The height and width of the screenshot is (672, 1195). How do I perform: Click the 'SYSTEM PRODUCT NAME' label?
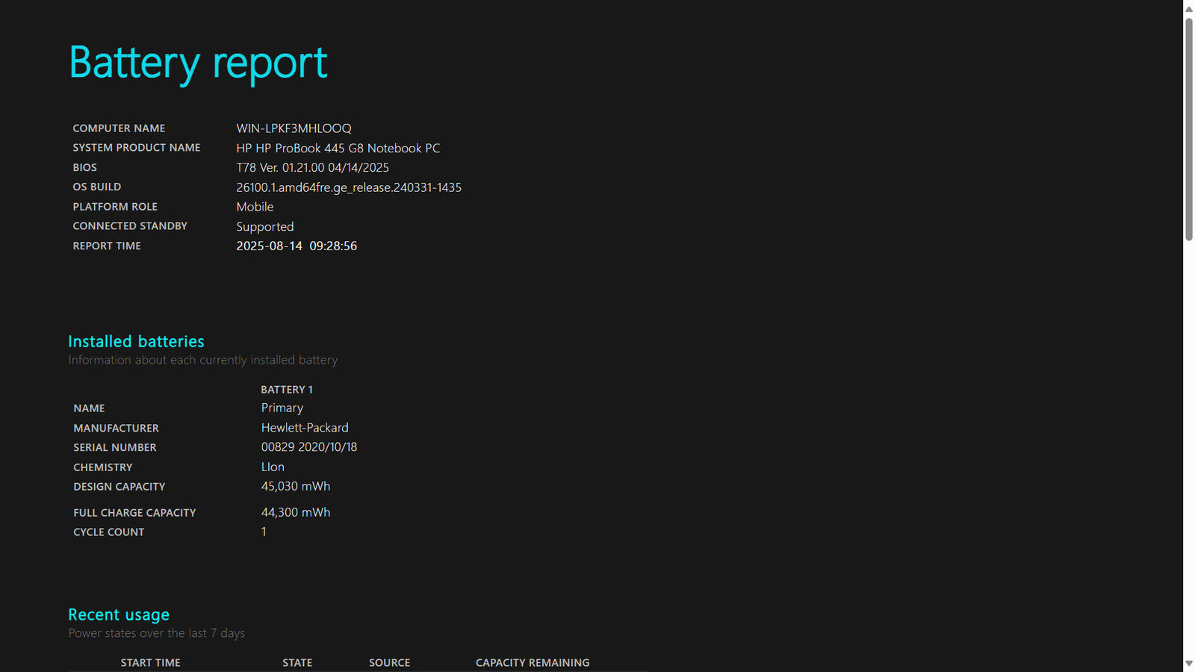pos(137,148)
